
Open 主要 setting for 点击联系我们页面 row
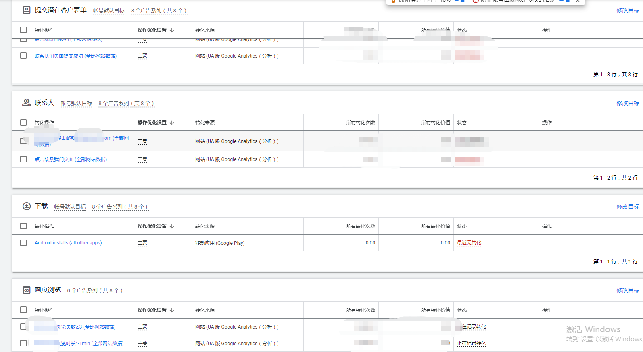142,159
